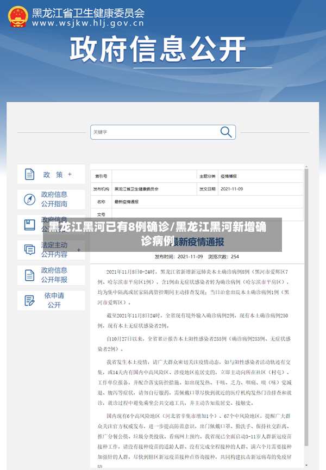Click the compass icon beside 政府信息公开指南

pyautogui.click(x=29, y=199)
